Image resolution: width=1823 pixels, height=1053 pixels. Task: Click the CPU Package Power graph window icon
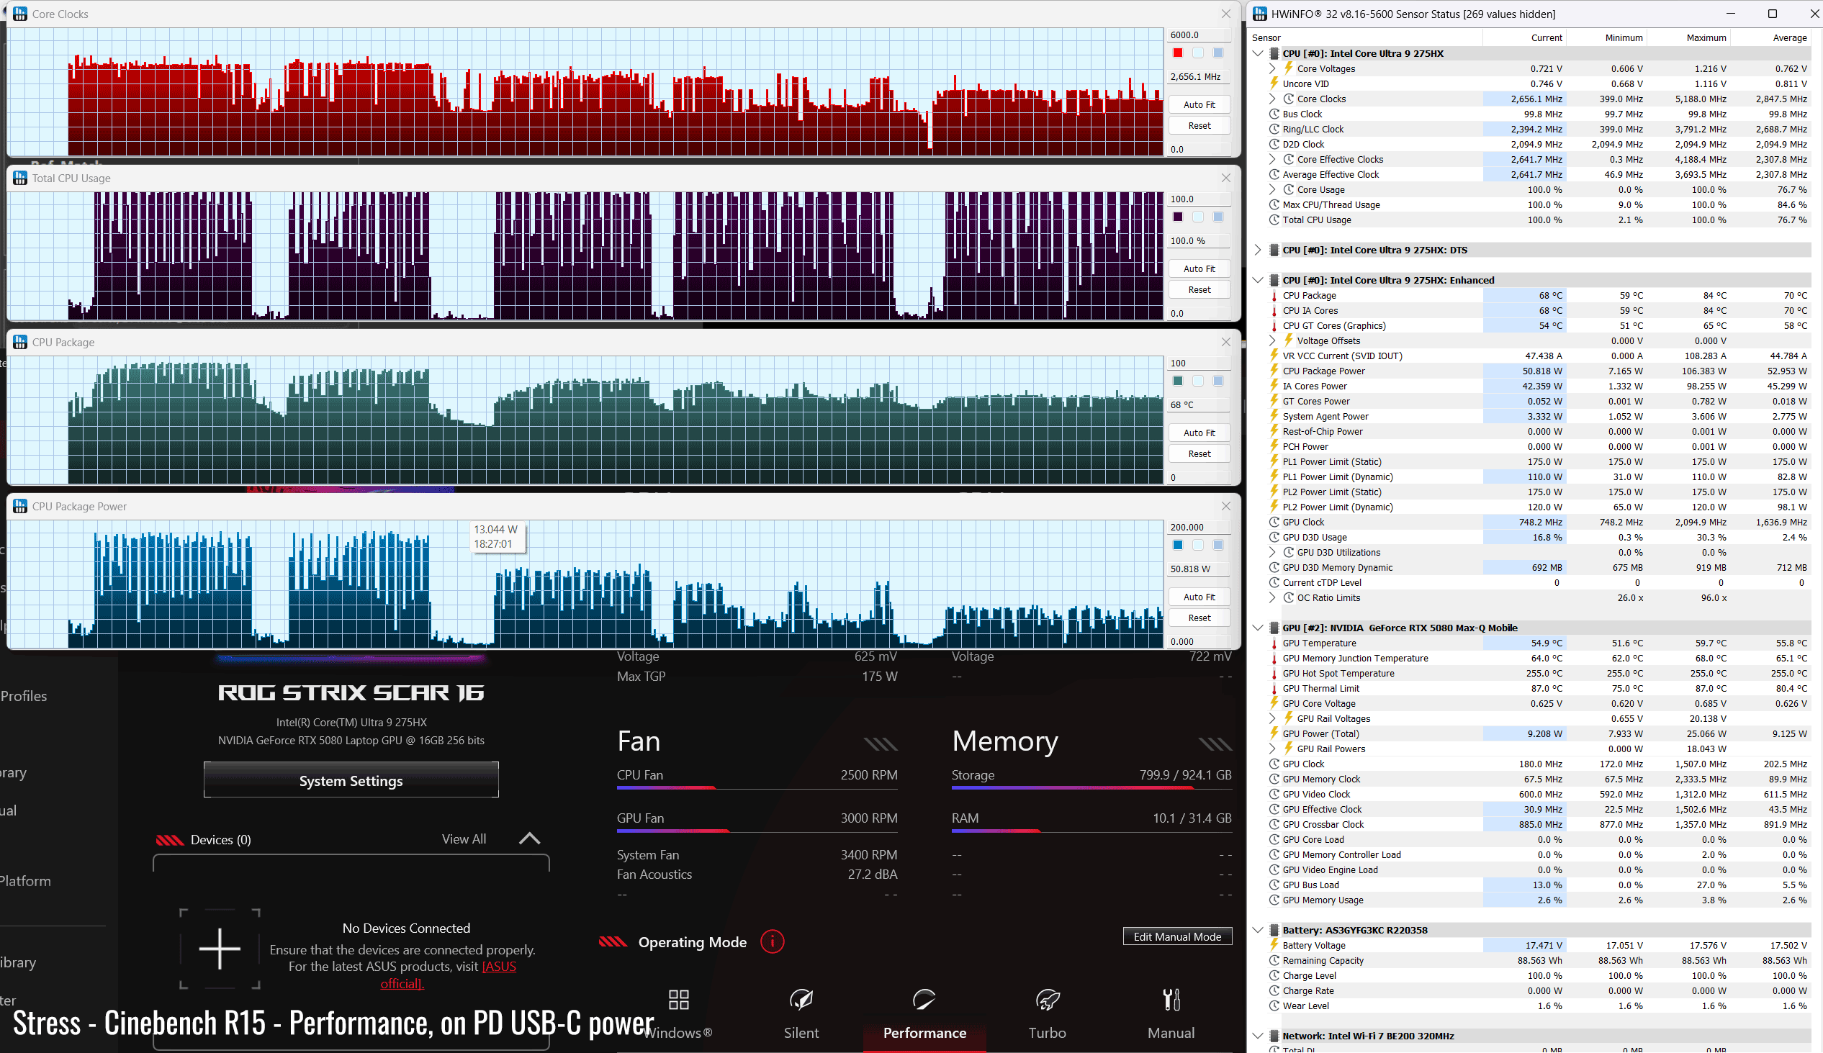click(20, 506)
